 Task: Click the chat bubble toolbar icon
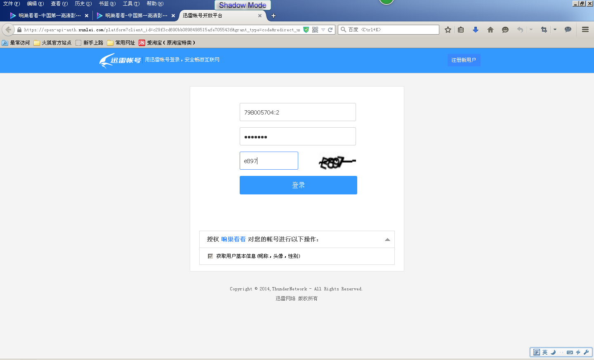click(568, 30)
